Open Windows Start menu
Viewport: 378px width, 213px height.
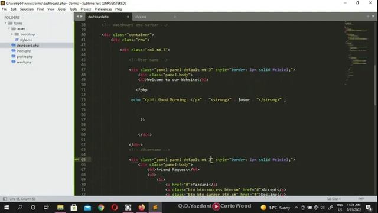point(6,208)
